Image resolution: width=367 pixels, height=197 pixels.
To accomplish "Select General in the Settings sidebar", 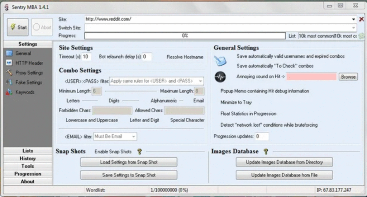I will click(23, 53).
